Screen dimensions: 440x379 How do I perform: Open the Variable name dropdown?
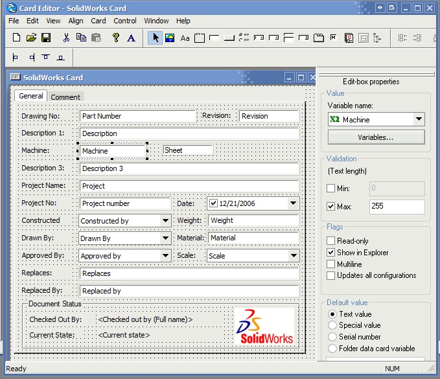[x=419, y=119]
